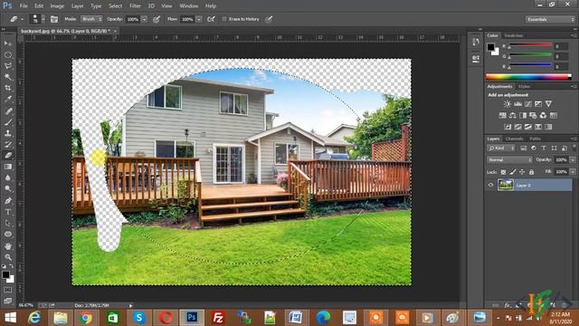Select the Zoom tool
579x326 pixels.
pos(8,257)
